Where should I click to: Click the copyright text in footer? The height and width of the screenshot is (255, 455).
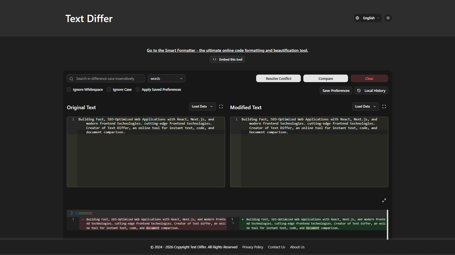click(194, 247)
